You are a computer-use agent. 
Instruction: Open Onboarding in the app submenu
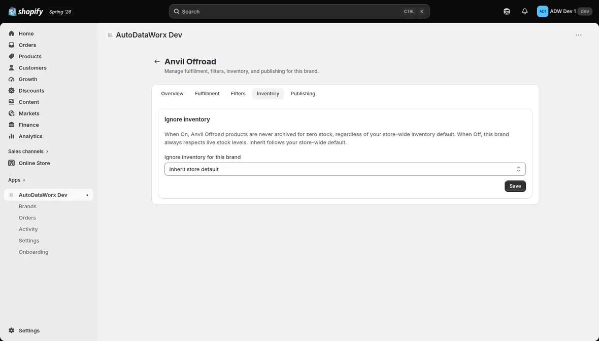[x=34, y=252]
